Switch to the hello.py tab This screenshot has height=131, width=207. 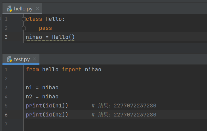pyautogui.click(x=23, y=9)
